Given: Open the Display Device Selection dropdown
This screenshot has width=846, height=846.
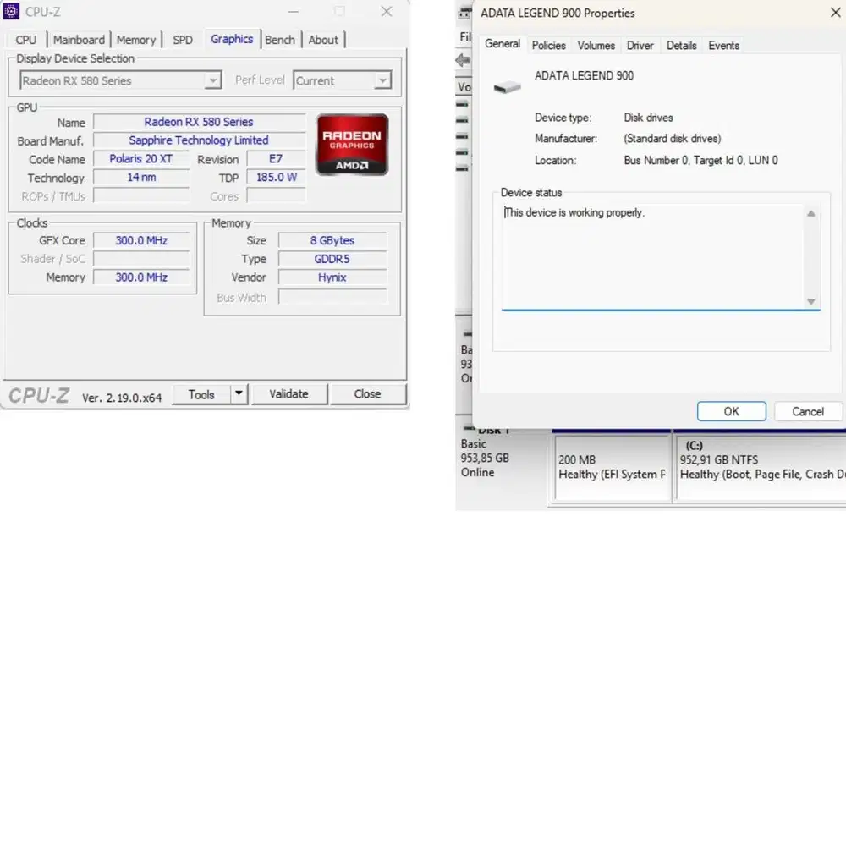Looking at the screenshot, I should [212, 80].
